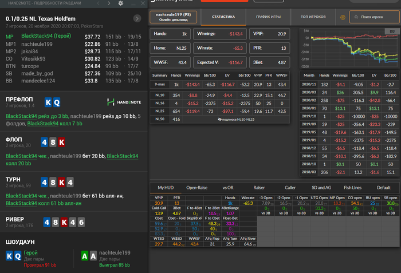Click Month column header in table
The height and width of the screenshot is (273, 401).
click(x=309, y=76)
